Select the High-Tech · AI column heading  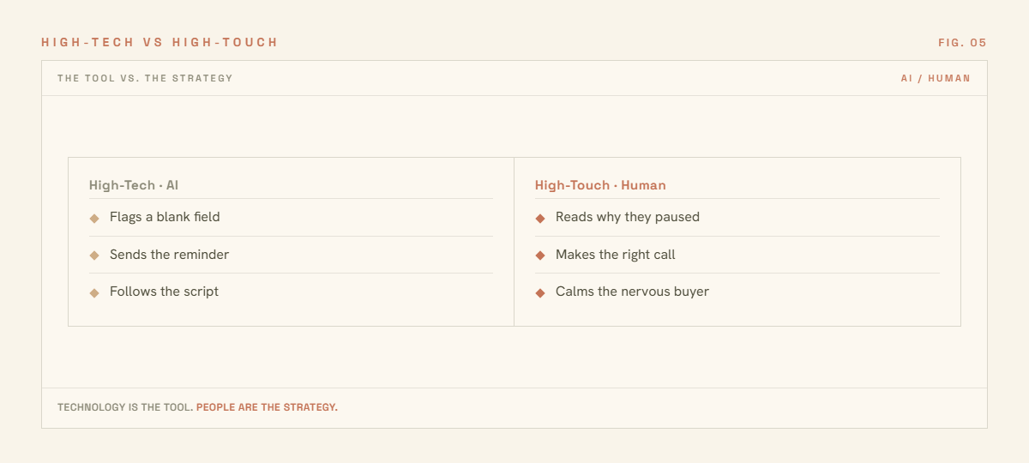pyautogui.click(x=134, y=185)
